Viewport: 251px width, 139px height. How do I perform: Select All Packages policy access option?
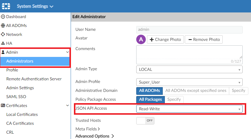click(150, 100)
